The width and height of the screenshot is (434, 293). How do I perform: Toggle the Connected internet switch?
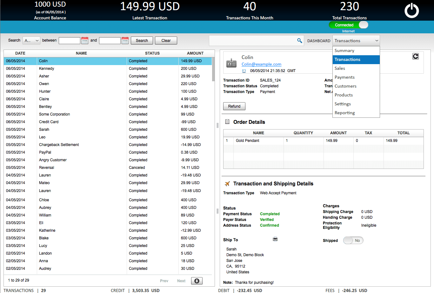click(348, 25)
